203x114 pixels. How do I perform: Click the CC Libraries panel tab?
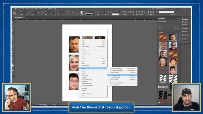tap(161, 18)
